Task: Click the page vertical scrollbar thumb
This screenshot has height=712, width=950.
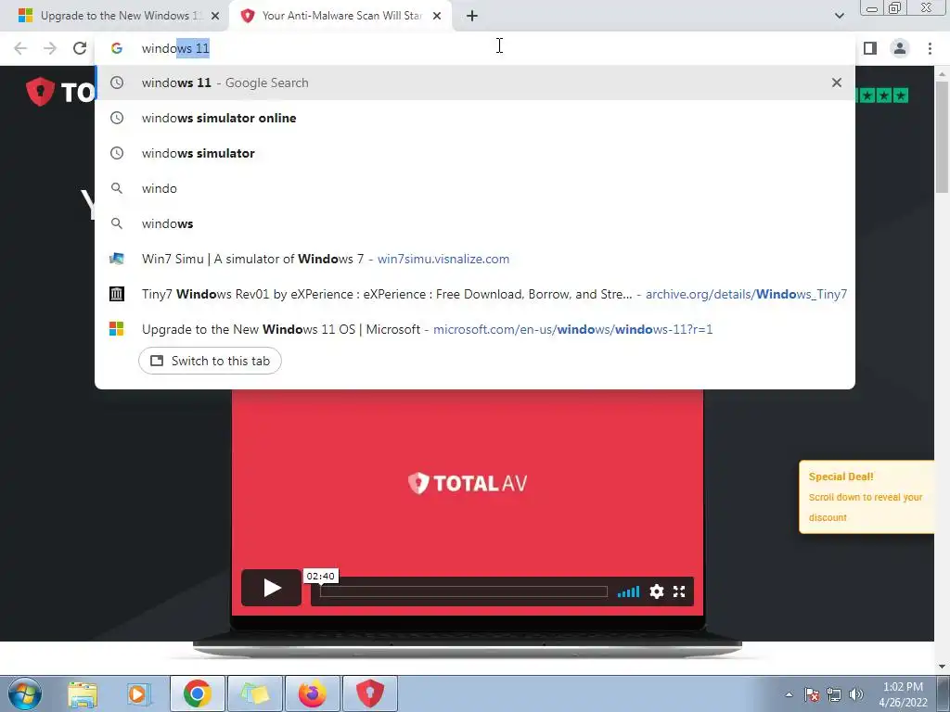Action: click(x=942, y=137)
